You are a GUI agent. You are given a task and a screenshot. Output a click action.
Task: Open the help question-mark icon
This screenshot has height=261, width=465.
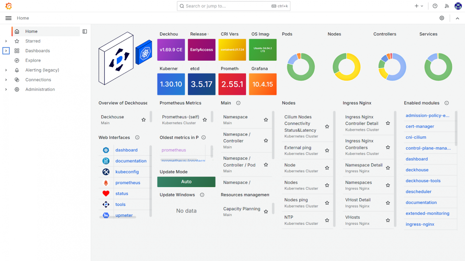click(435, 6)
